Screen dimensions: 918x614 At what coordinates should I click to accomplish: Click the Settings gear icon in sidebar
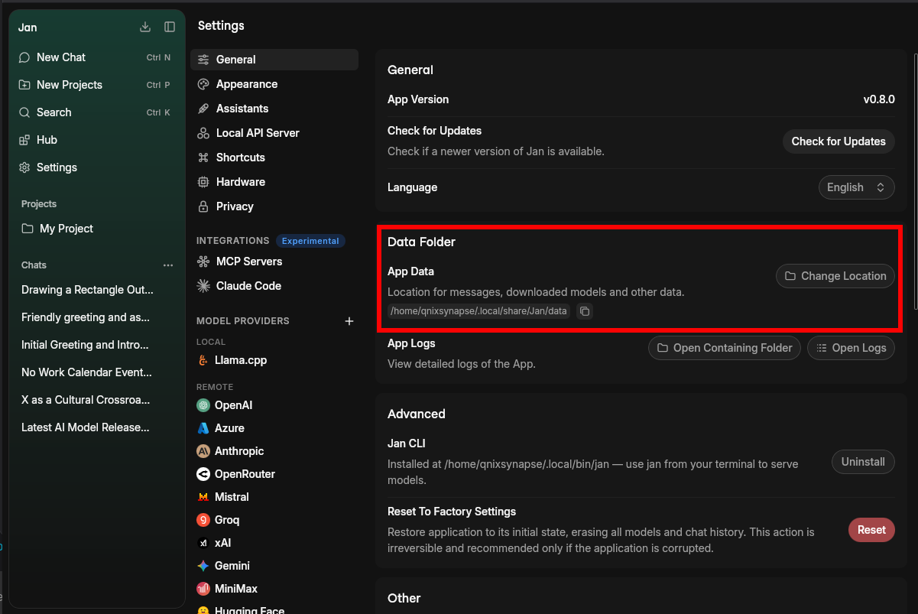[24, 167]
